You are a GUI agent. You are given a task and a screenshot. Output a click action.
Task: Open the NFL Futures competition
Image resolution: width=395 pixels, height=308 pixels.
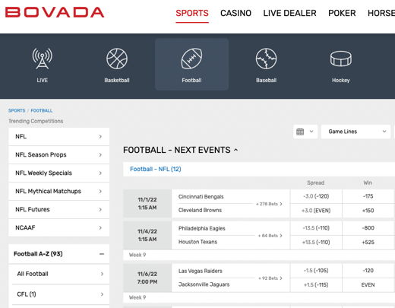click(x=59, y=209)
